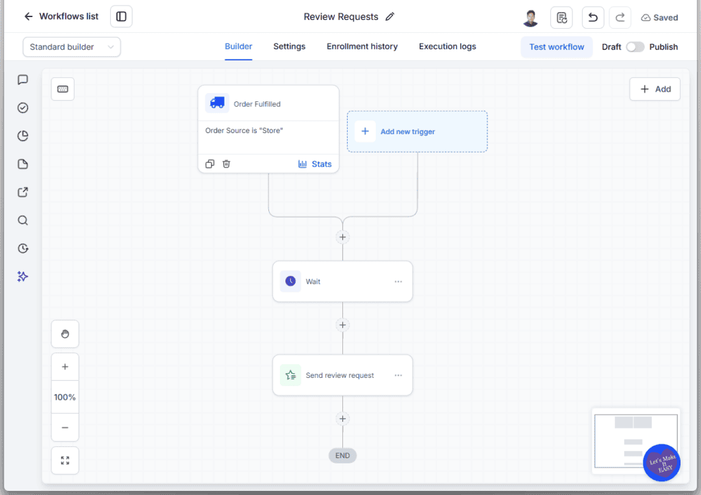This screenshot has width=701, height=495.
Task: Open the Standard builder dropdown
Action: (71, 47)
